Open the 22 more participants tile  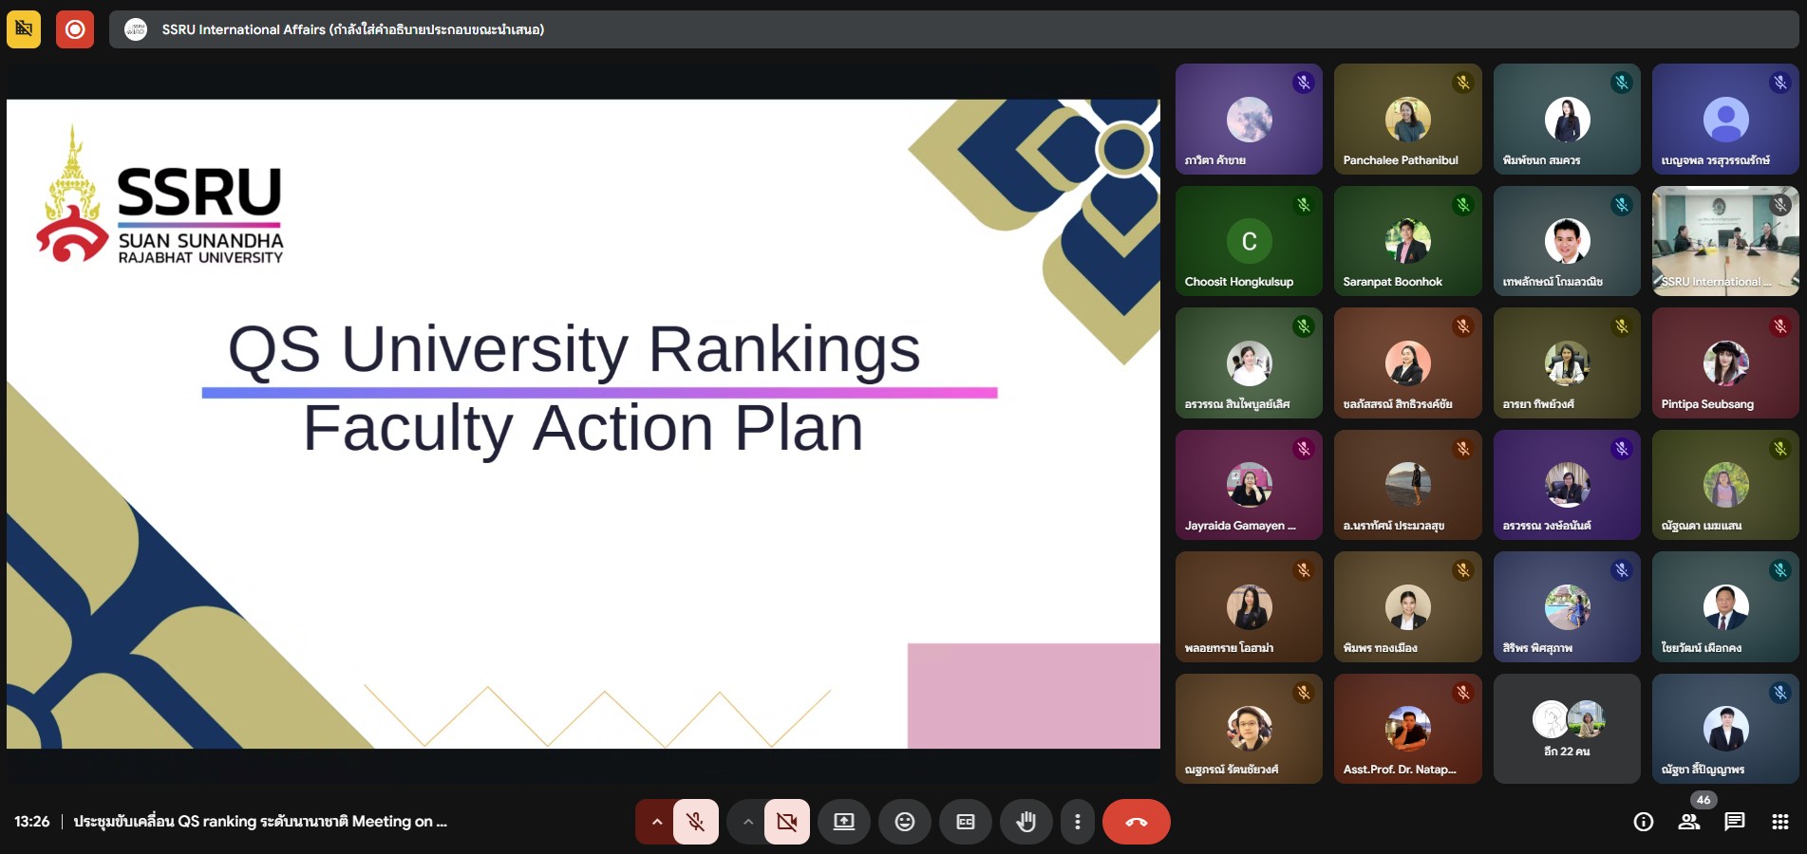(1567, 729)
